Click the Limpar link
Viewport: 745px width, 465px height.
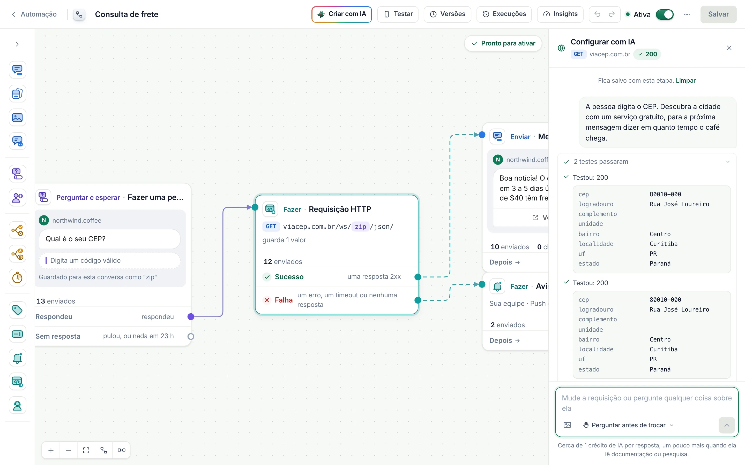686,81
